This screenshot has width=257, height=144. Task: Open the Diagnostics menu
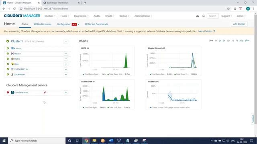click(81, 16)
